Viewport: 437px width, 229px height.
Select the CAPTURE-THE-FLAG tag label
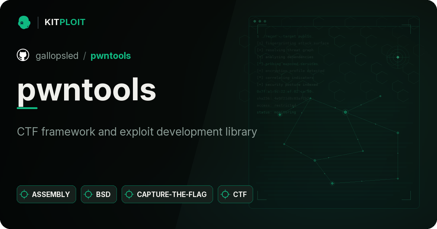(172, 194)
